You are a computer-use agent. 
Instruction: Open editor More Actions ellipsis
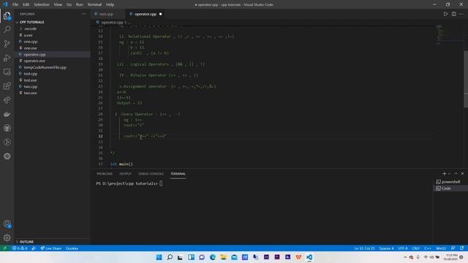pos(461,14)
